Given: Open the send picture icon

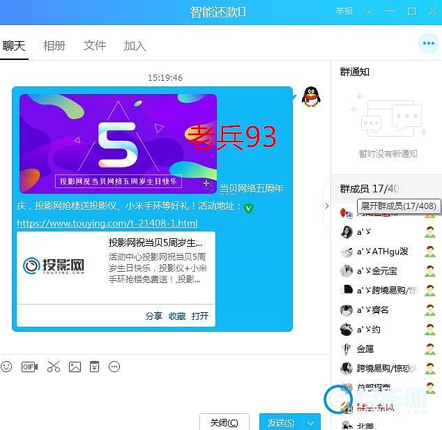Looking at the screenshot, I should point(75,367).
